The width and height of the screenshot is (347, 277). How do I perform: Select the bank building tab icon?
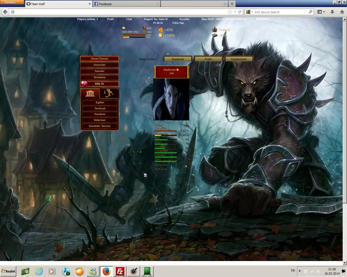pos(90,94)
